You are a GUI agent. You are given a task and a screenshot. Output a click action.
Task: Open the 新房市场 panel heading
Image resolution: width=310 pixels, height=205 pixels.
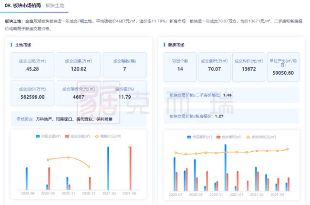pos(176,45)
